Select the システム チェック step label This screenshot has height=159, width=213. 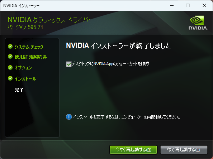pyautogui.click(x=29, y=47)
